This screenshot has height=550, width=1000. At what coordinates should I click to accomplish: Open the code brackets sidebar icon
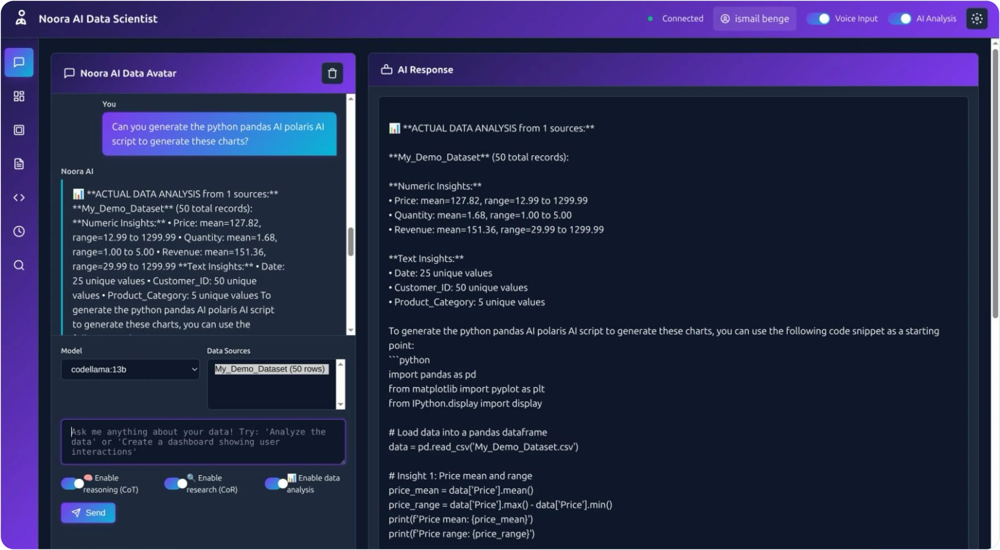19,198
